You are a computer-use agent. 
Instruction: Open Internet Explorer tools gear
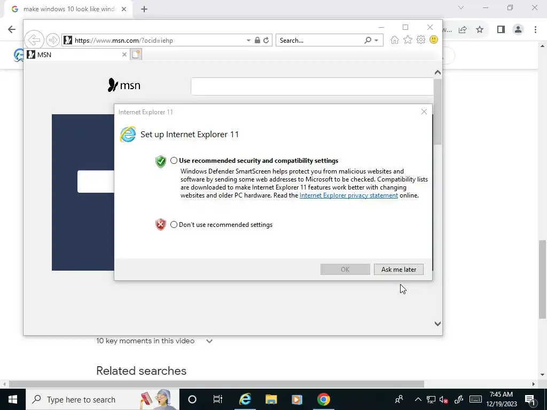[421, 40]
